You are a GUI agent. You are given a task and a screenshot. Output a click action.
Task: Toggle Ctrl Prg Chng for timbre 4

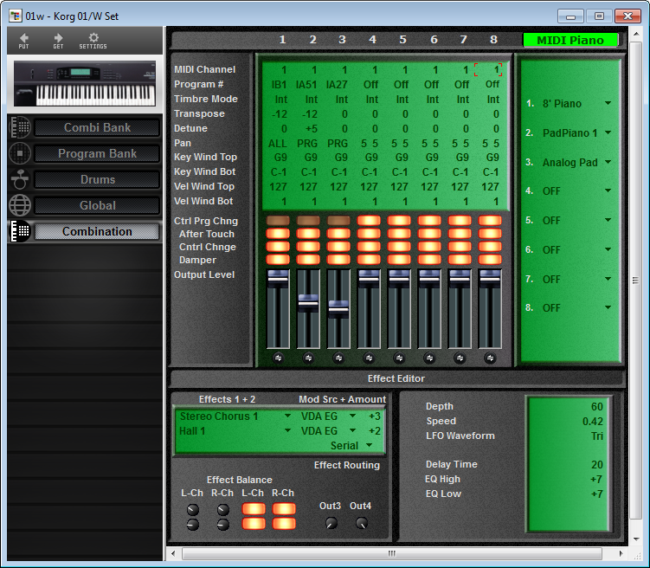(369, 220)
